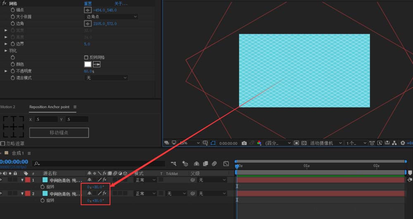Toggle stopwatch for 混合模式 property
The height and width of the screenshot is (219, 413).
tap(13, 78)
